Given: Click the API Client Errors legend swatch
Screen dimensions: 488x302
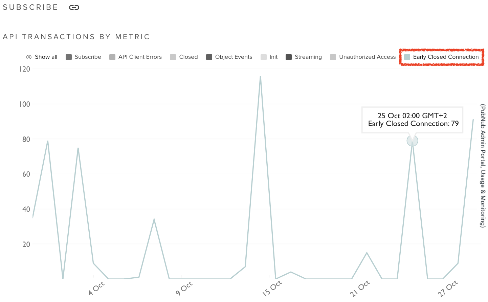Looking at the screenshot, I should tap(112, 57).
